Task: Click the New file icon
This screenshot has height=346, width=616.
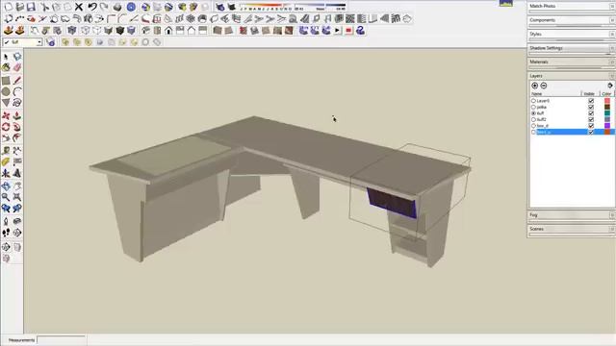Action: pyautogui.click(x=9, y=7)
